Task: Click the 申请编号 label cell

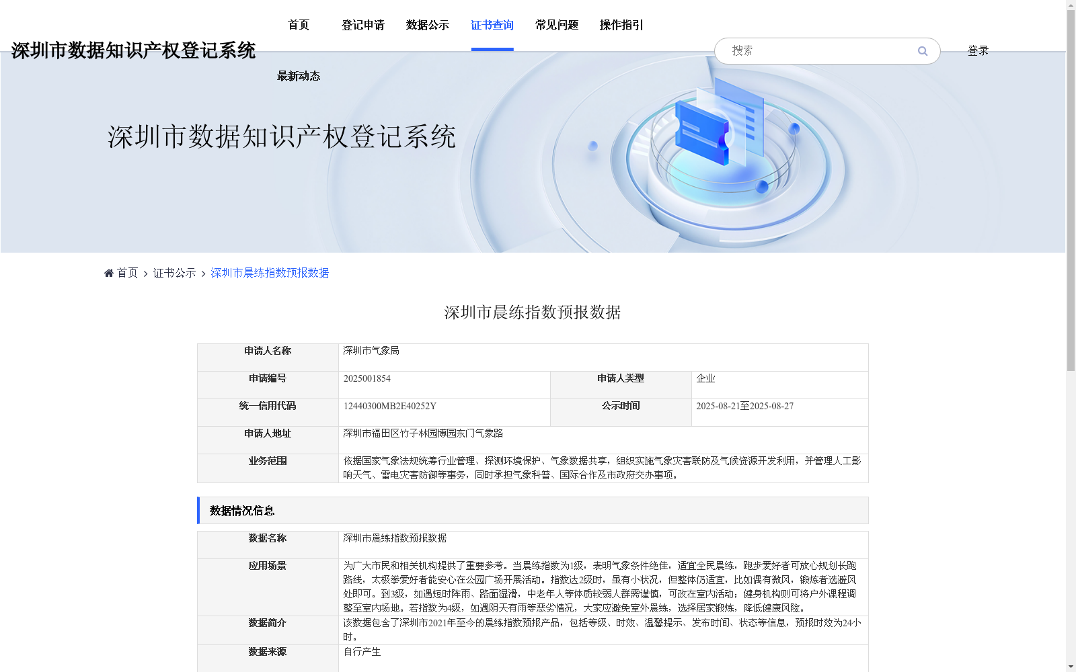Action: 268,385
